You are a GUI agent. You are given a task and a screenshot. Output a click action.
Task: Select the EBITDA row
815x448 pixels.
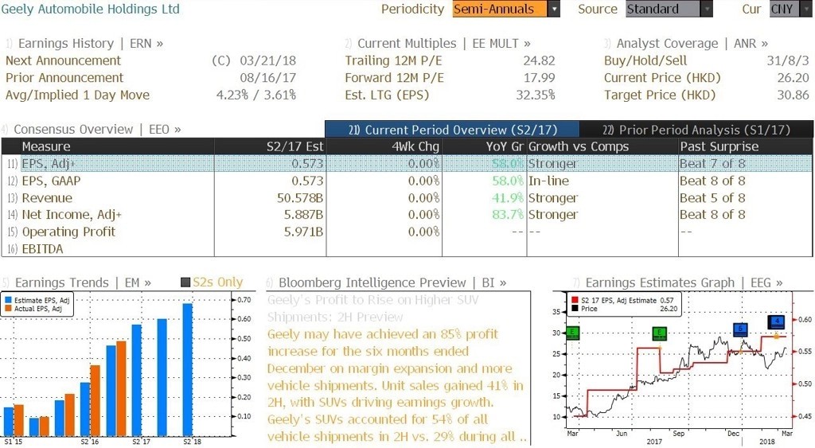tap(407, 249)
